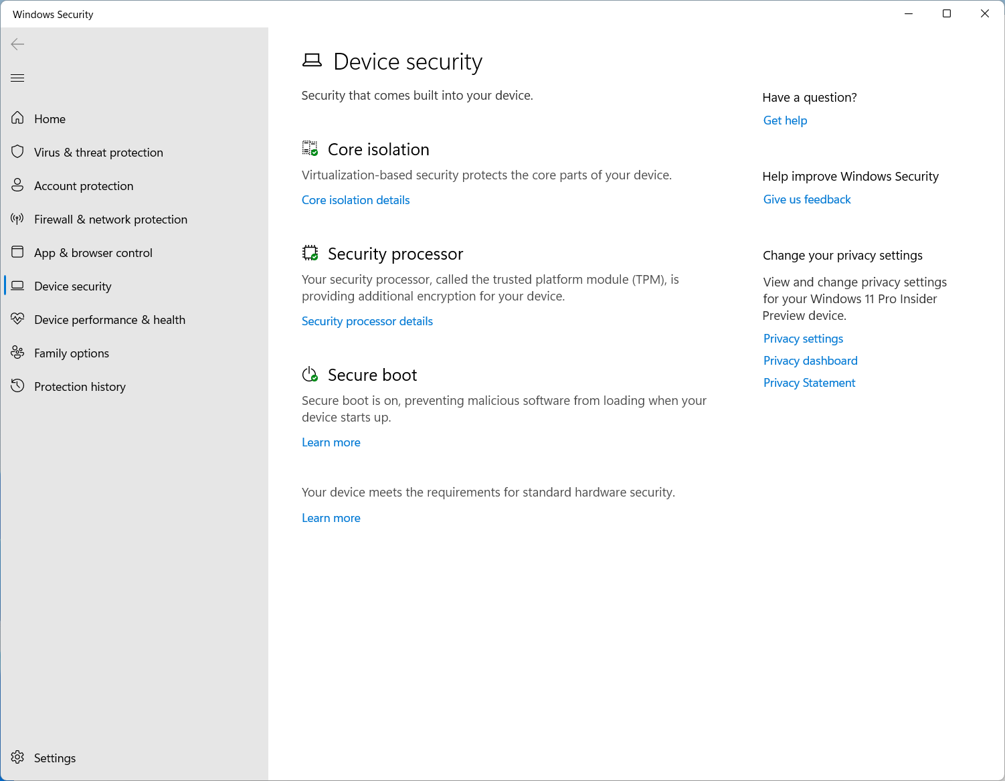Go to Virus & threat protection
Viewport: 1005px width, 781px height.
pyautogui.click(x=134, y=152)
